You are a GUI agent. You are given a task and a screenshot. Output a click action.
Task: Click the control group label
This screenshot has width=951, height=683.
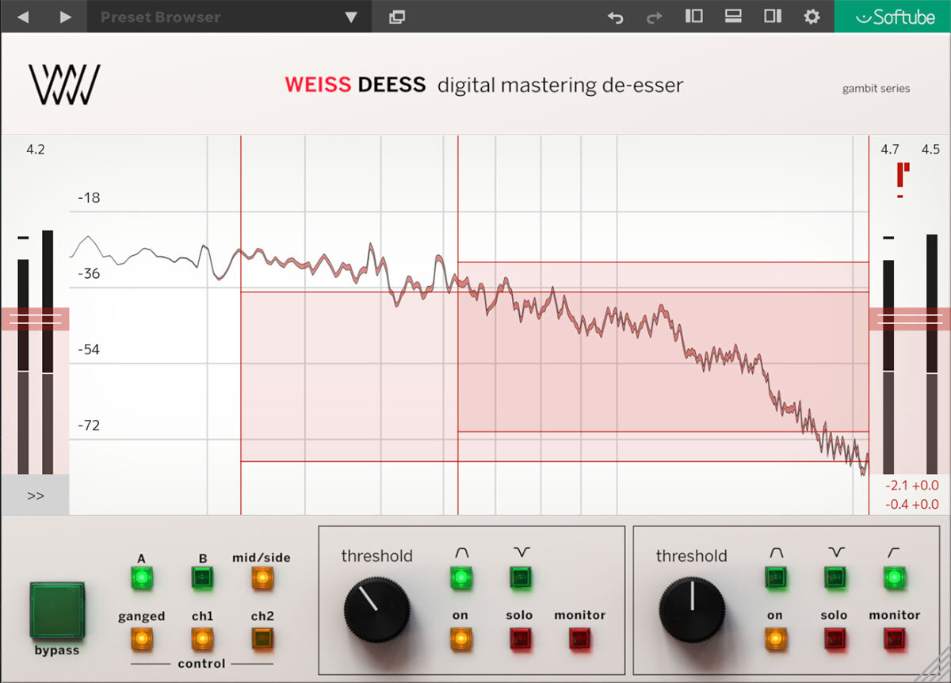201,663
